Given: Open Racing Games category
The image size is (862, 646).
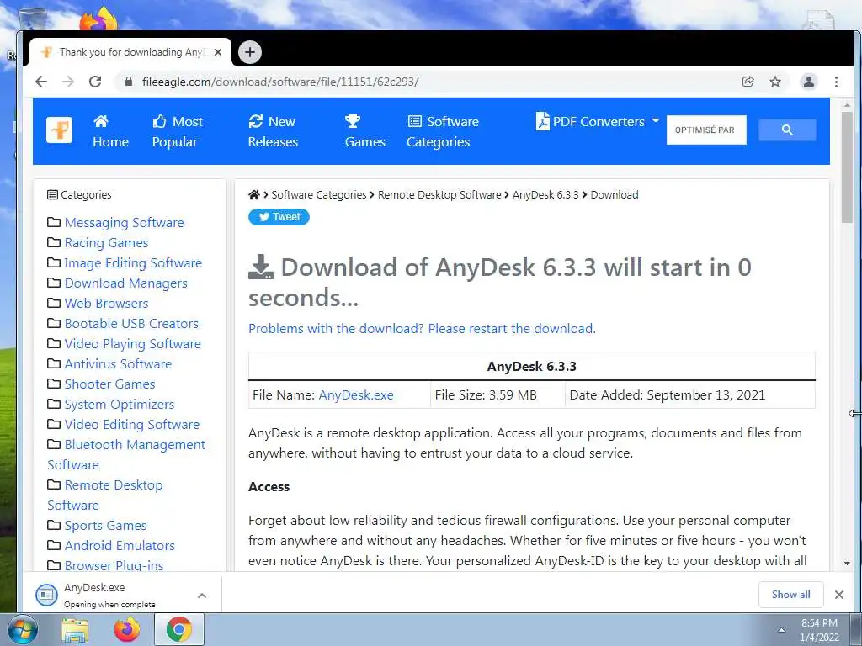Looking at the screenshot, I should [x=106, y=243].
